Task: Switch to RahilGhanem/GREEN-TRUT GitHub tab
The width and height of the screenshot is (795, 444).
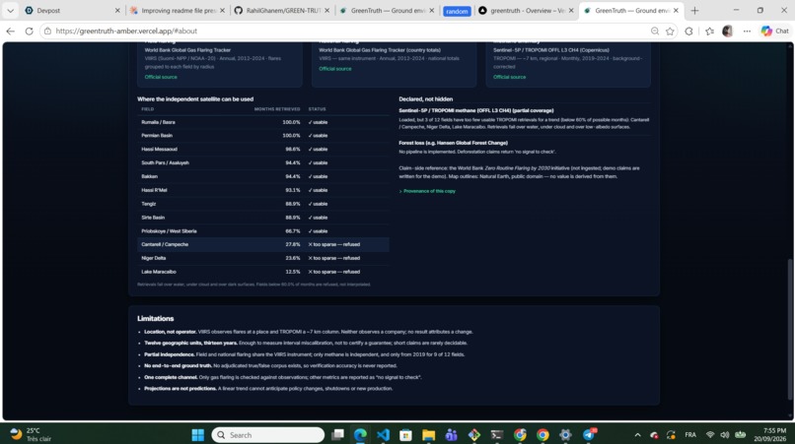Action: point(283,10)
